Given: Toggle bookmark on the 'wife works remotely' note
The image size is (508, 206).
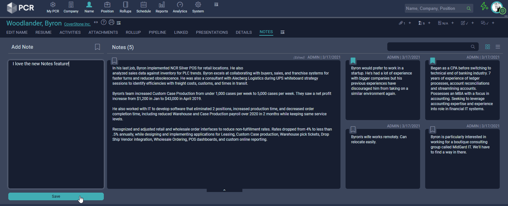Looking at the screenshot, I should point(353,130).
